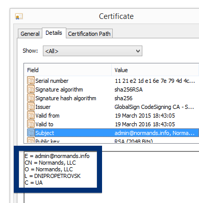Viewport: 199px width, 203px height.
Task: Click the Valid to field icon
Action: (31, 124)
